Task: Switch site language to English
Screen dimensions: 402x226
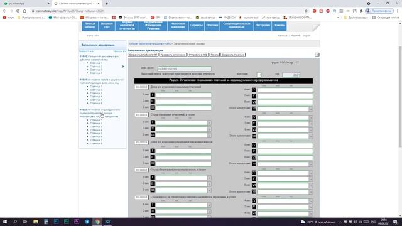Action: 307,36
